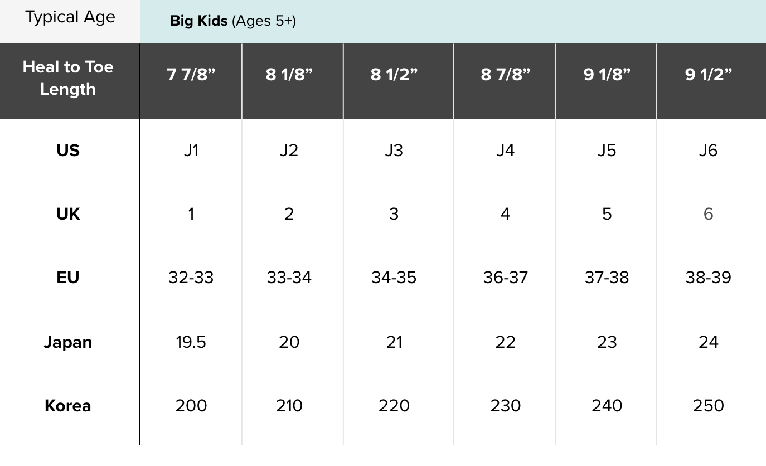Click the US row label
766x466 pixels.
pyautogui.click(x=68, y=151)
